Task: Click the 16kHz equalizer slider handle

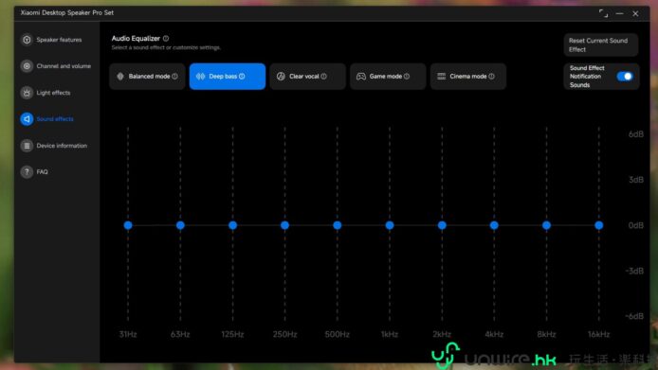Action: (599, 225)
